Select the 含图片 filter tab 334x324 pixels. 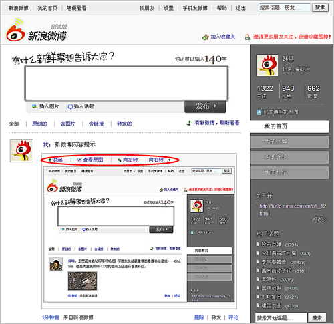point(68,124)
